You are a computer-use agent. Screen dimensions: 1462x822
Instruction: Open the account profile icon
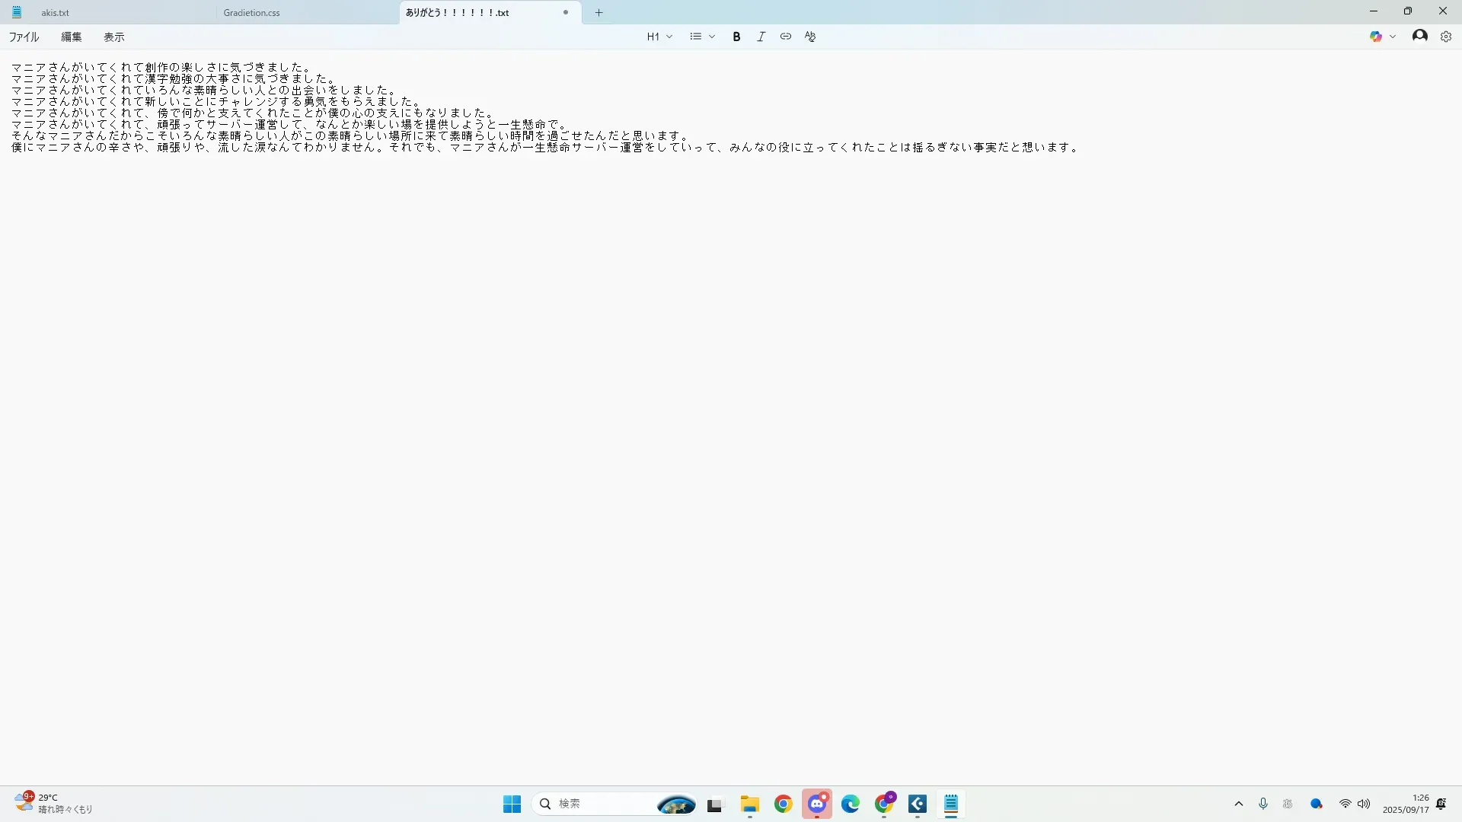click(x=1419, y=36)
